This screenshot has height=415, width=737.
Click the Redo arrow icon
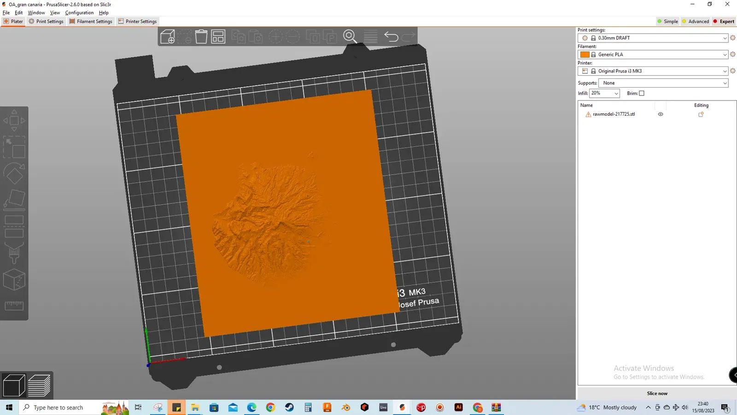coord(408,36)
